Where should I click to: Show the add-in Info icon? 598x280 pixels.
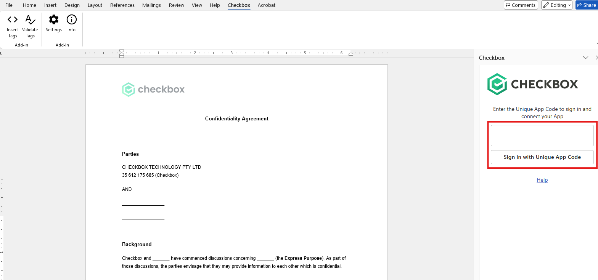click(72, 19)
